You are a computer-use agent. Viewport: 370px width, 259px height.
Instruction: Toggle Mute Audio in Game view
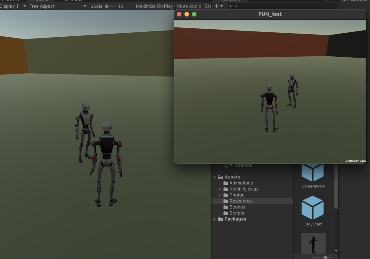pos(189,6)
